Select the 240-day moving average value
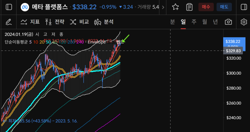This screenshot has width=250, height=132. pos(80,42)
